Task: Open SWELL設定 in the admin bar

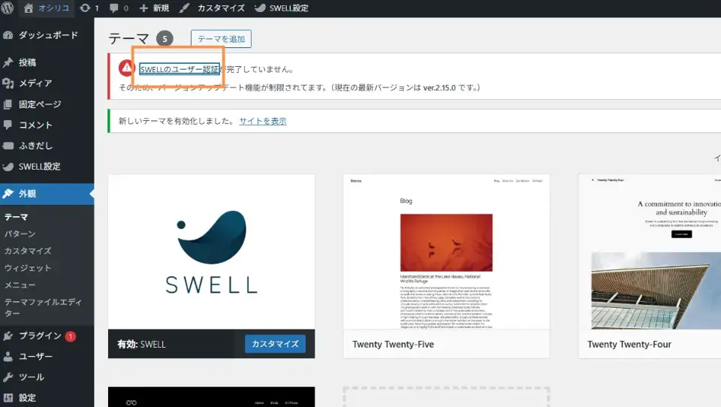Action: [282, 8]
